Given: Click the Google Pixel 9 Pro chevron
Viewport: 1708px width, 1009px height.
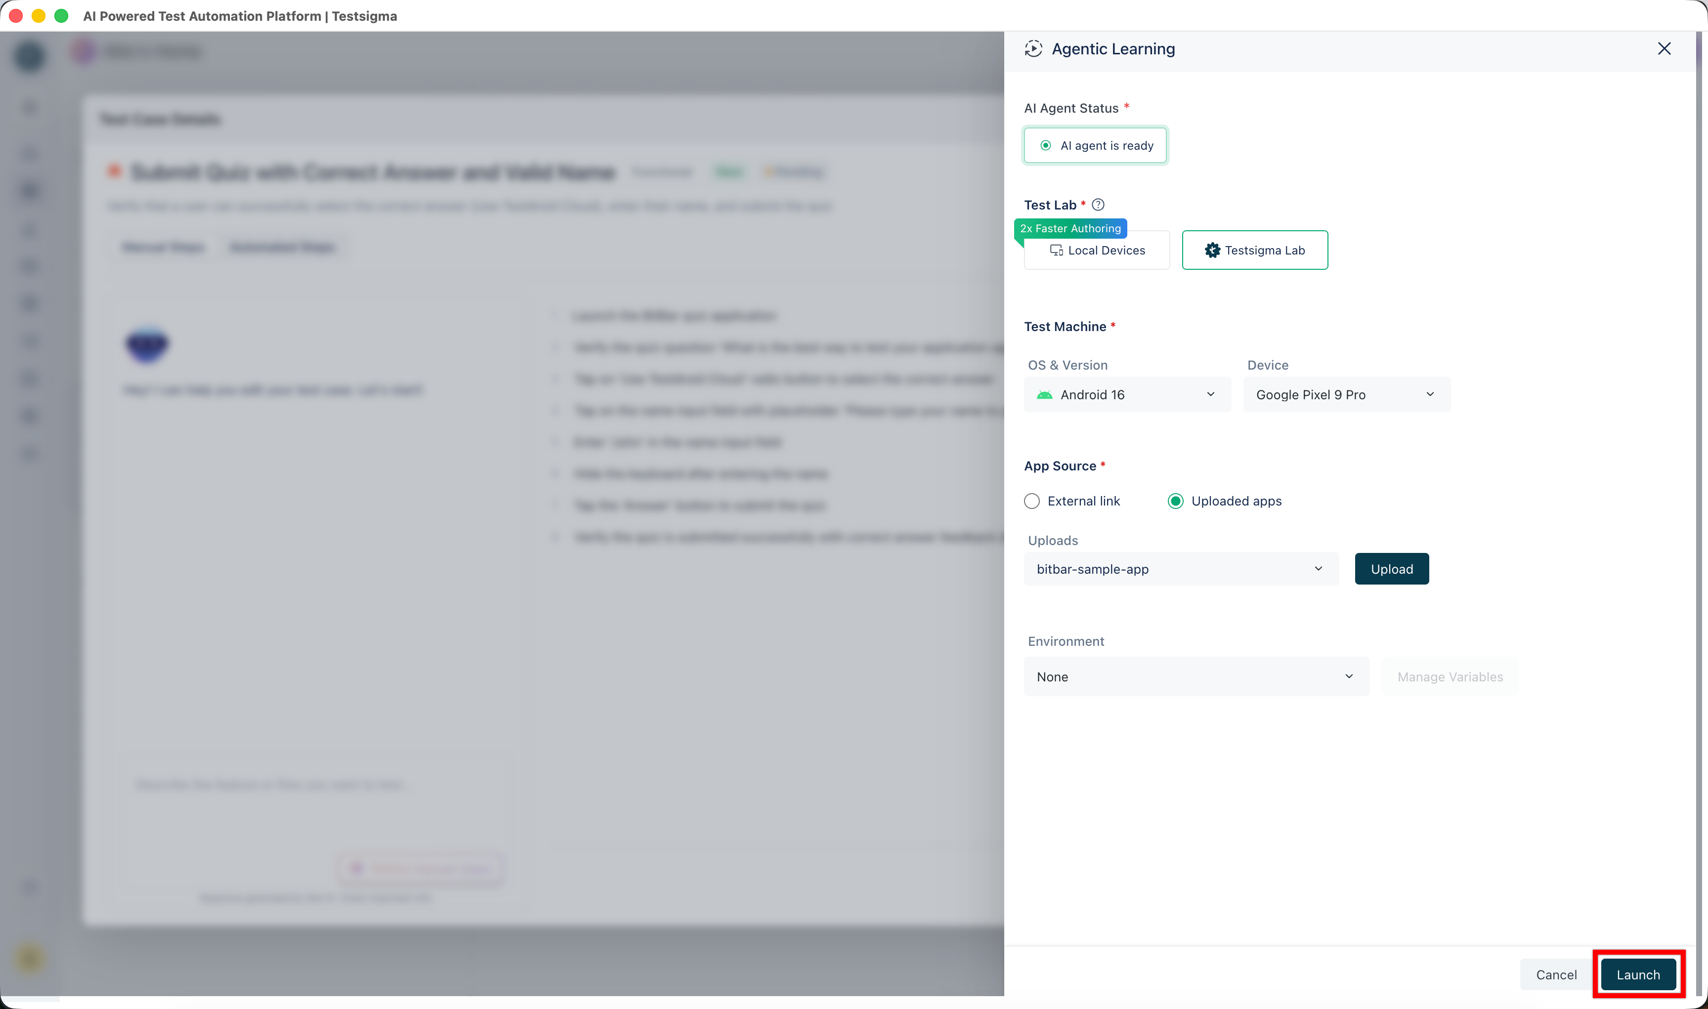Looking at the screenshot, I should click(x=1430, y=394).
